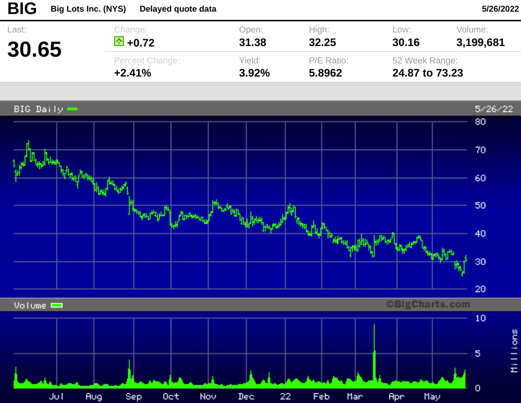Click the green BIG Daily legend swatch

[x=72, y=109]
